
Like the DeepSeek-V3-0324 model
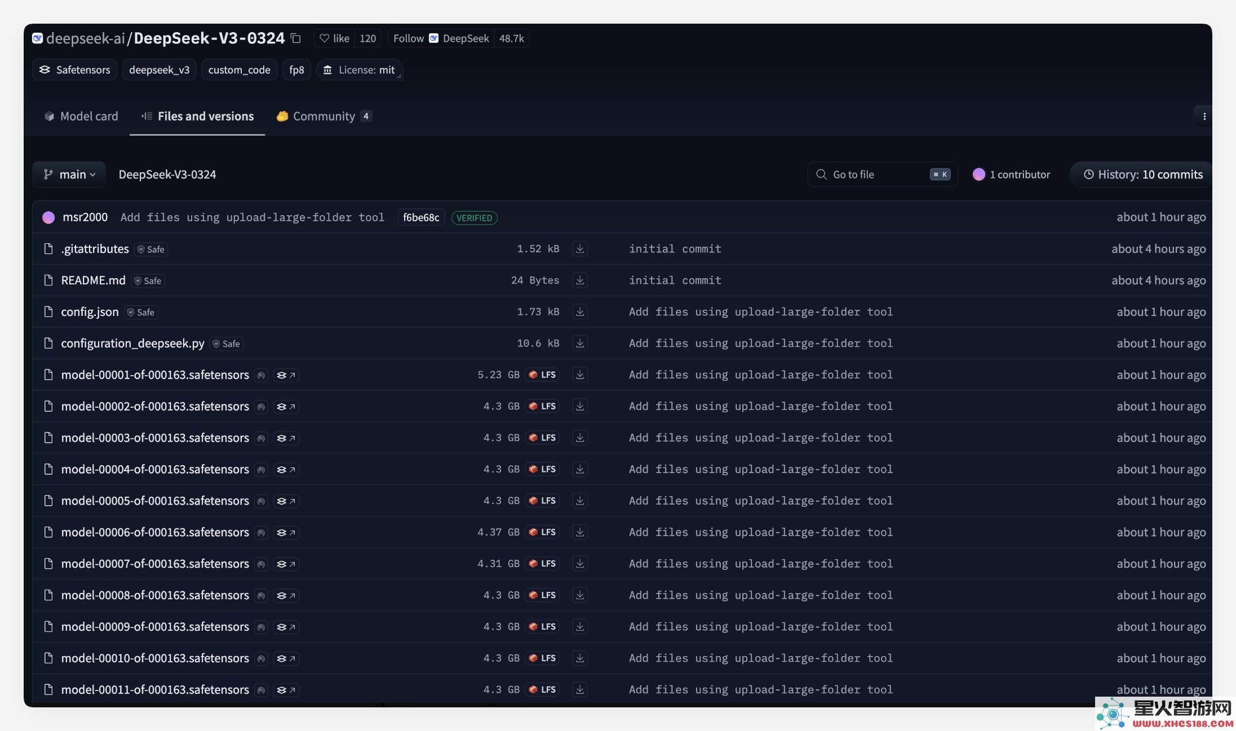pos(334,38)
